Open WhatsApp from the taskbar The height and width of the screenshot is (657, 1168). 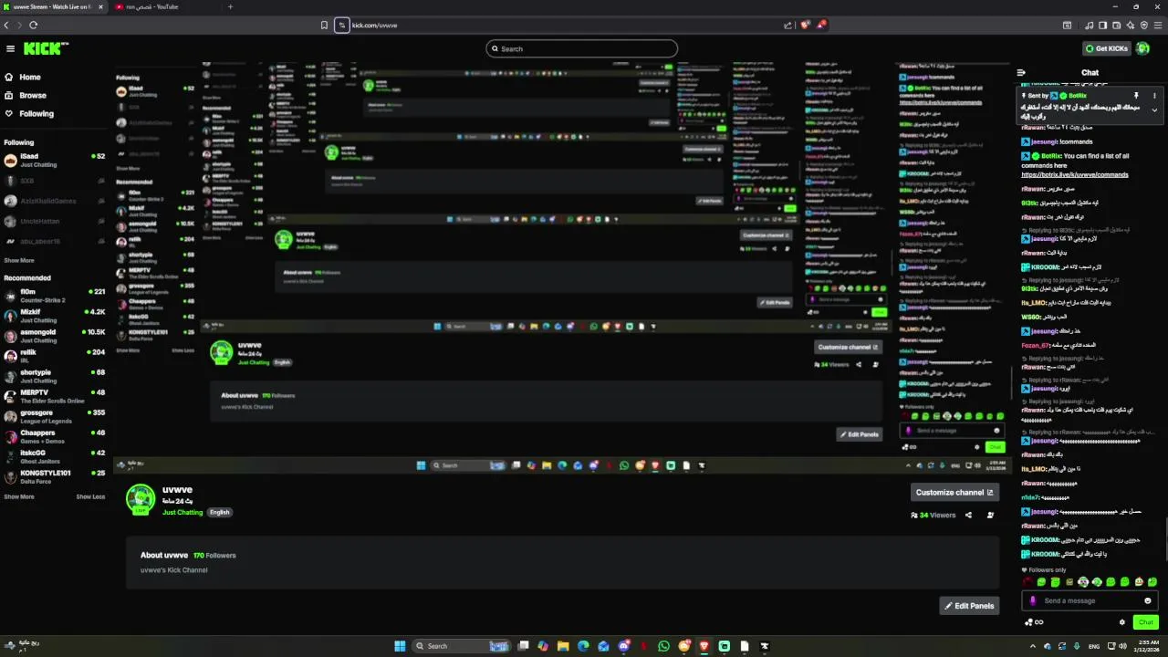[x=663, y=646]
